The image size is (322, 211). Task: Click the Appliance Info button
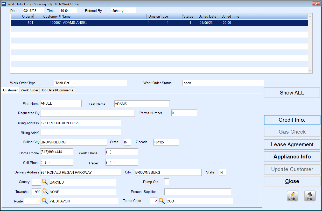tap(292, 157)
